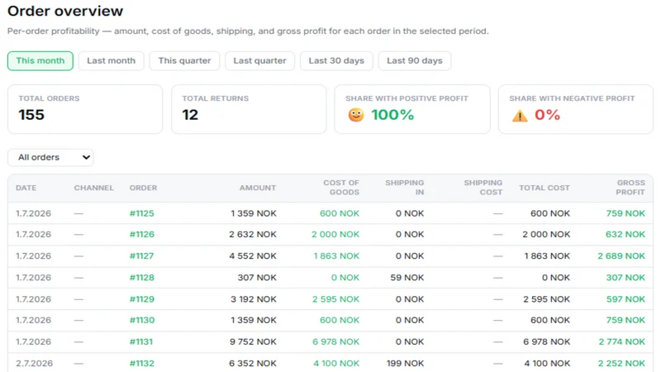This screenshot has width=661, height=372.
Task: Click the Order column header
Action: [143, 188]
